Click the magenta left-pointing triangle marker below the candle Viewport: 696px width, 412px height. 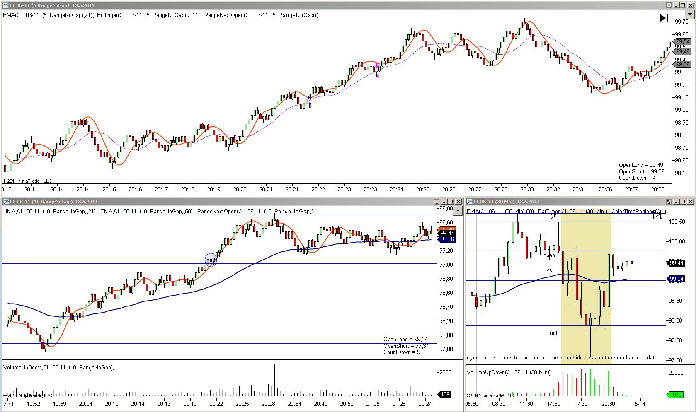point(378,76)
